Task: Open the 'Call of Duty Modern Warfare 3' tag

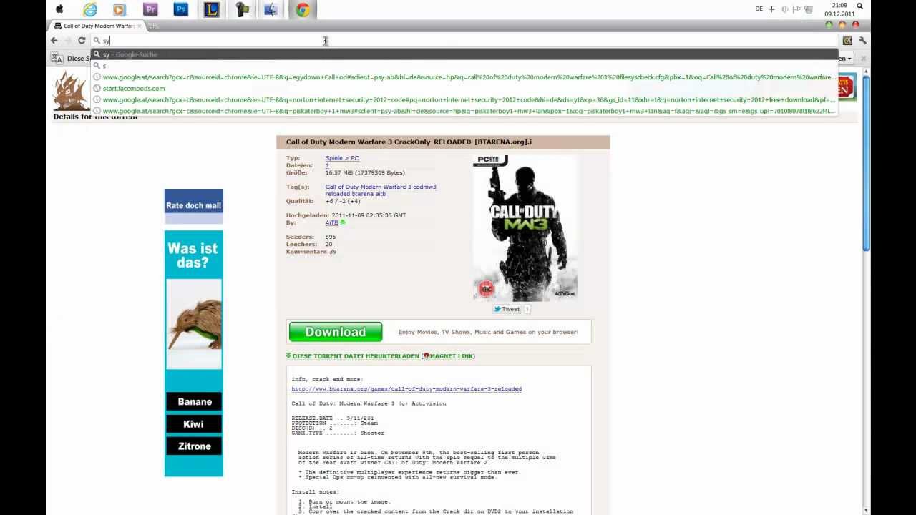Action: pos(369,187)
